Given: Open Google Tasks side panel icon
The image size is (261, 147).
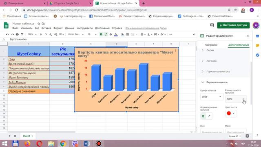Looking at the screenshot, I should pyautogui.click(x=257, y=55).
